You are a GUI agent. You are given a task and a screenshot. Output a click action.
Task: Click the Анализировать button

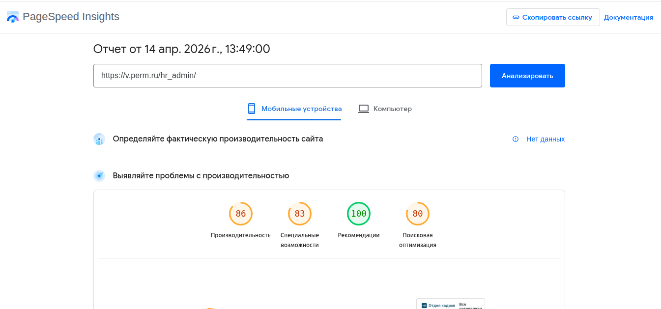pyautogui.click(x=527, y=76)
